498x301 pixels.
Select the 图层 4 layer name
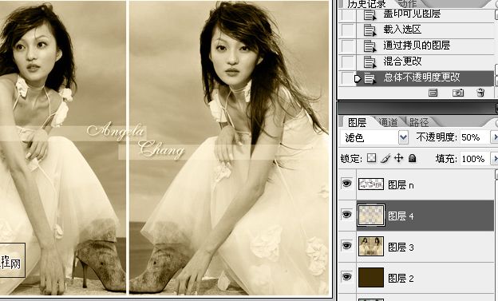tap(401, 216)
